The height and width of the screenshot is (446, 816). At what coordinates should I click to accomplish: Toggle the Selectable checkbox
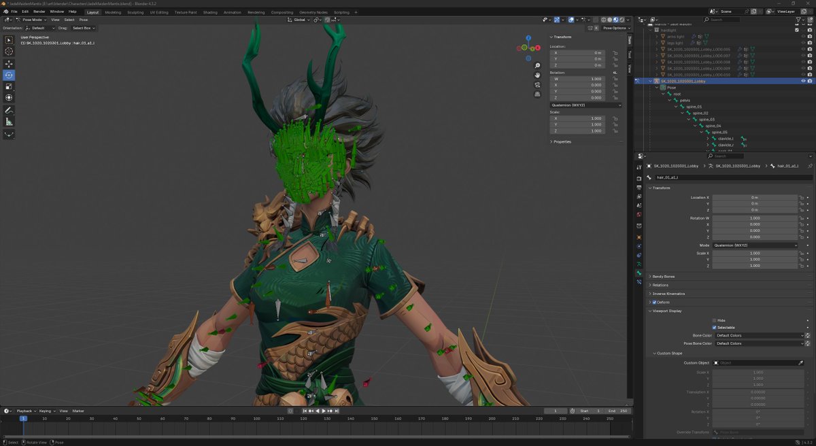coord(715,327)
